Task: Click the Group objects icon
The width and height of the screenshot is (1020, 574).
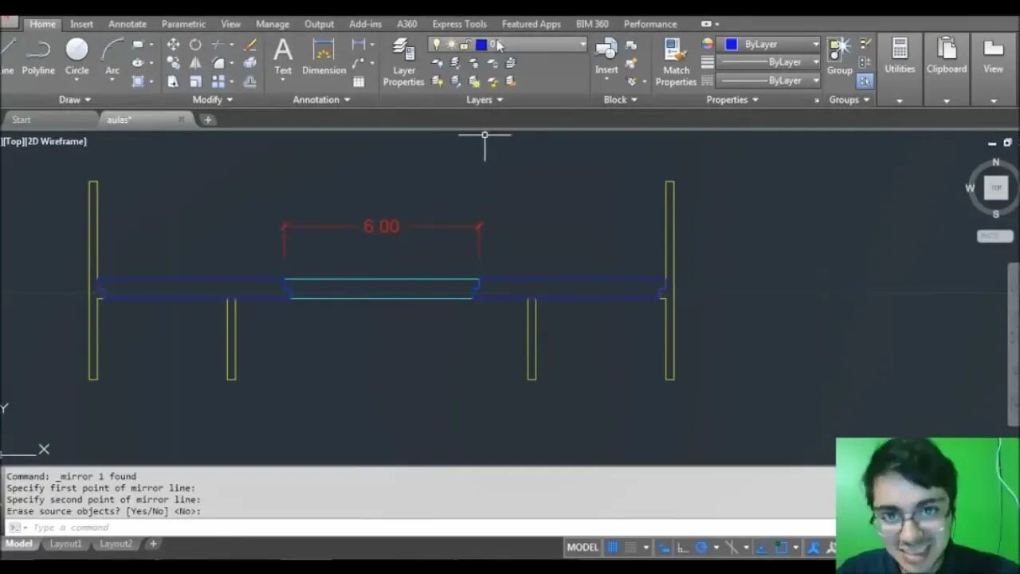Action: tap(839, 57)
